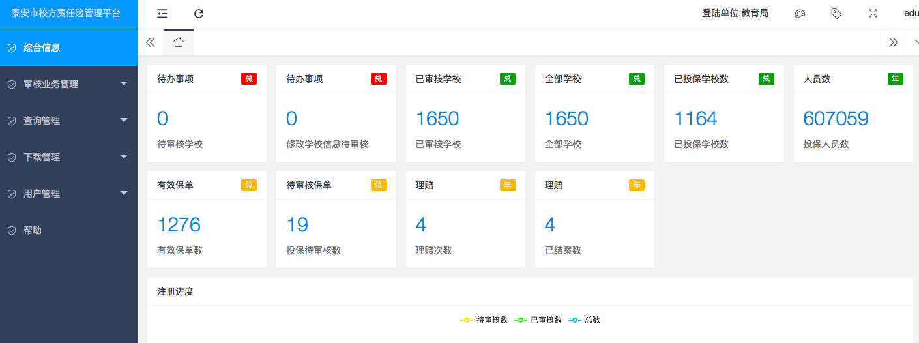The image size is (919, 343).
Task: Click orange 总 badge on 待审核保单 card
Action: pos(379,185)
